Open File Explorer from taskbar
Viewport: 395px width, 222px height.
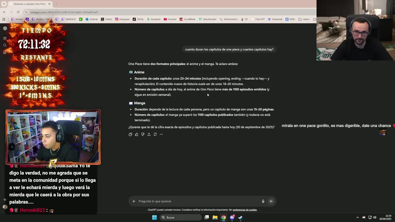click(215, 217)
